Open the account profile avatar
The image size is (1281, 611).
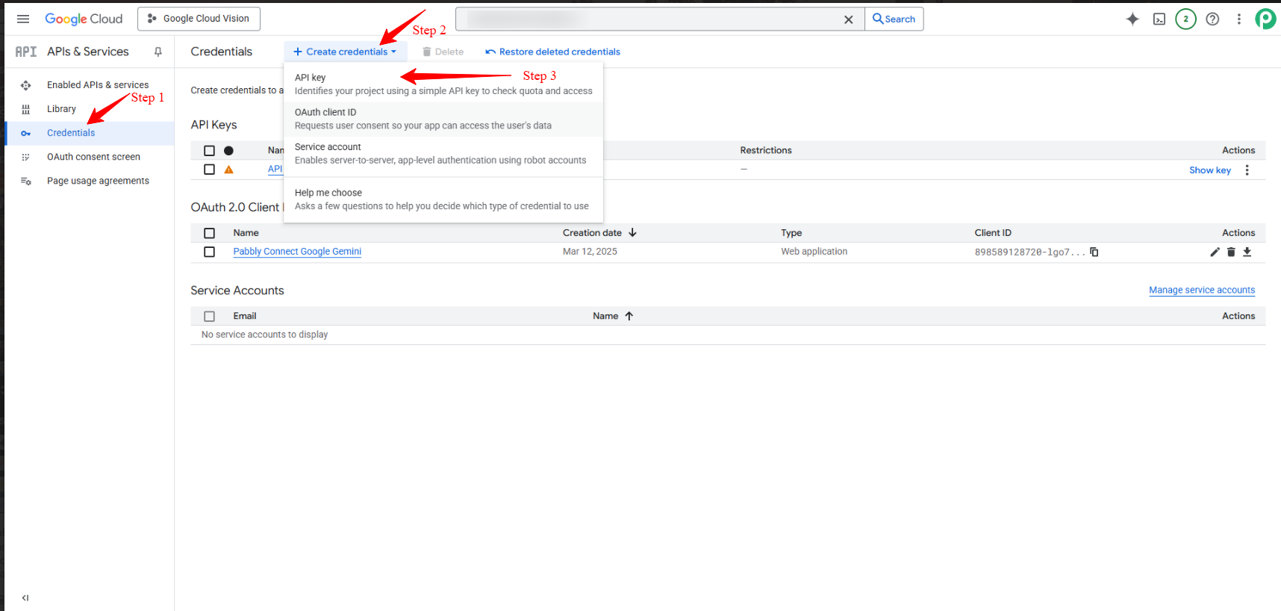pyautogui.click(x=1266, y=19)
